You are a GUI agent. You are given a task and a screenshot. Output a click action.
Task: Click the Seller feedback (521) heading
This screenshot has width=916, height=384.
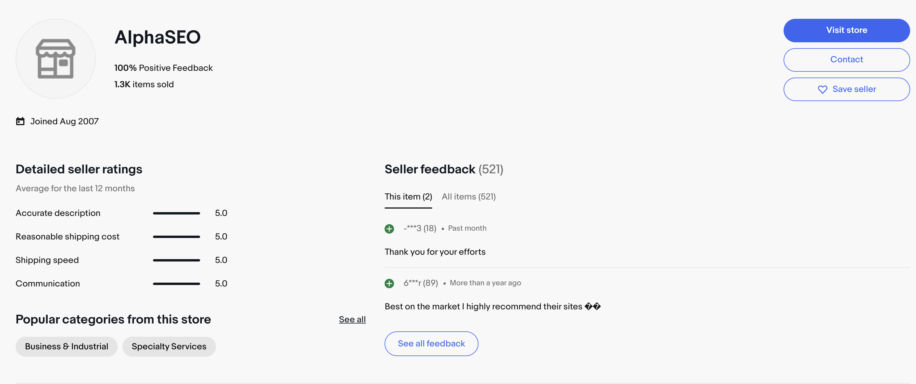pyautogui.click(x=444, y=169)
